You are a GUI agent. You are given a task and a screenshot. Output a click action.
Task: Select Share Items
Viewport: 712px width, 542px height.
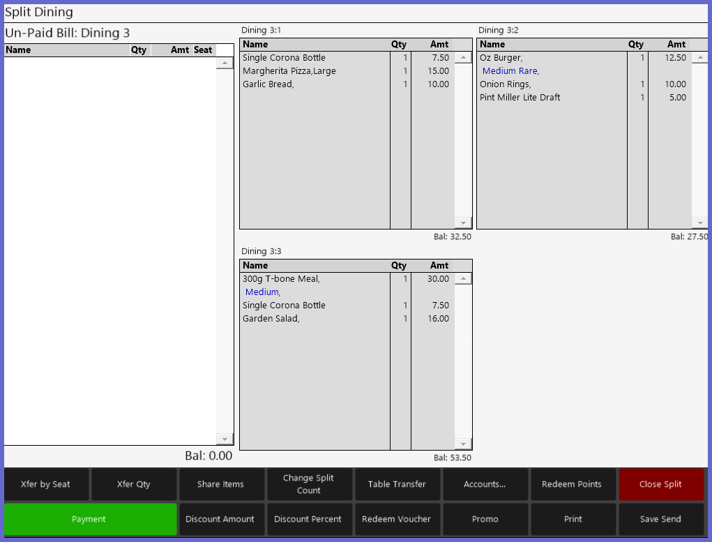tap(221, 484)
